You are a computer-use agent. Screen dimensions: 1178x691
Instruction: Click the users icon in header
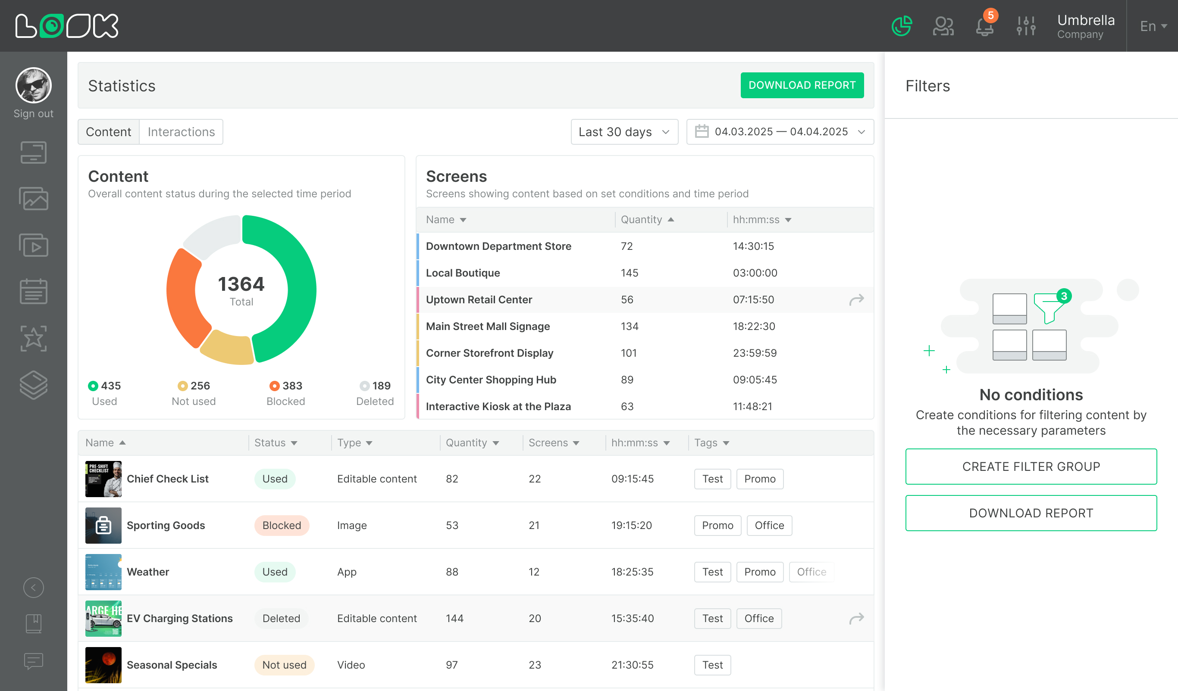click(x=943, y=26)
